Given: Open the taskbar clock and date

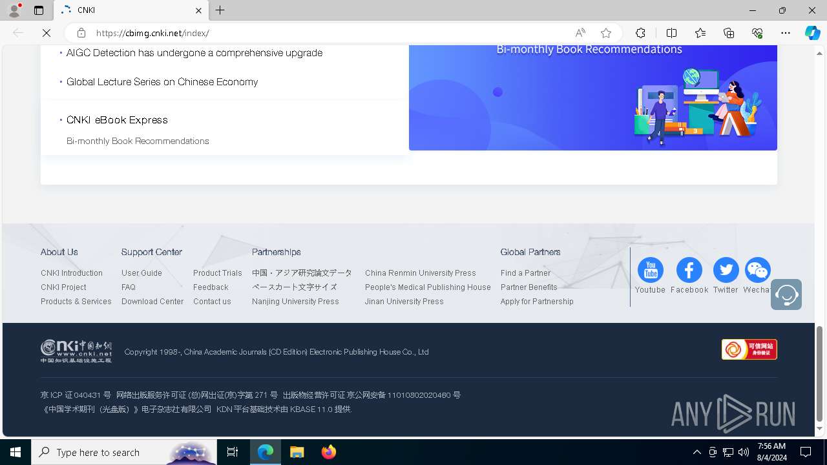Looking at the screenshot, I should [771, 452].
